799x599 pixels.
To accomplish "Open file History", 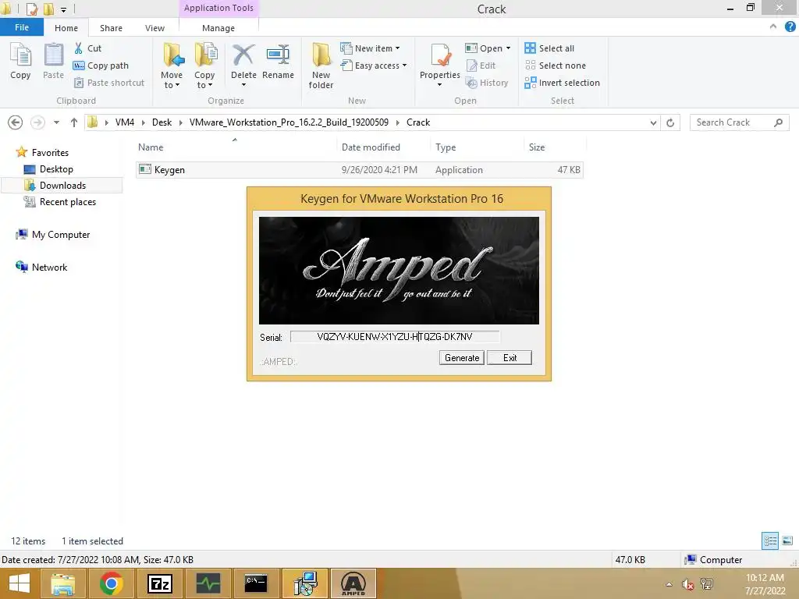I will 487,83.
